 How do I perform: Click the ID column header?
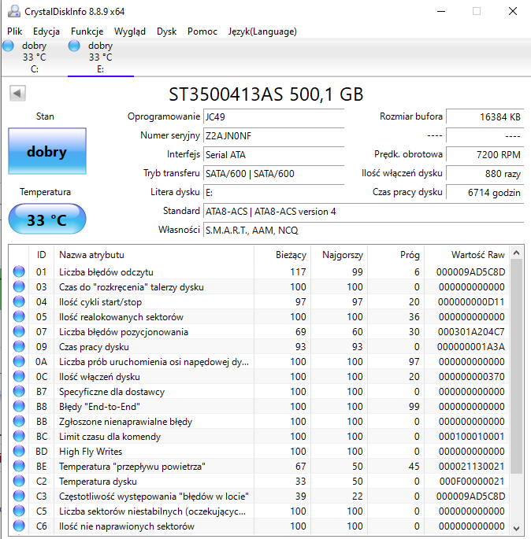coord(41,255)
